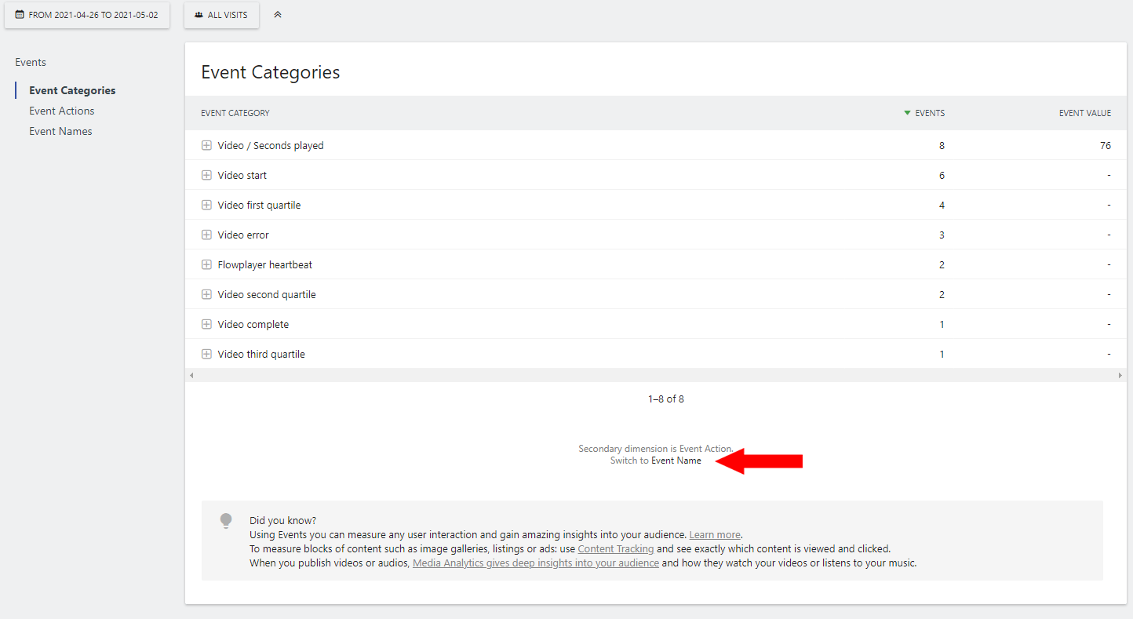Click events count 4 for first quartile

(942, 205)
